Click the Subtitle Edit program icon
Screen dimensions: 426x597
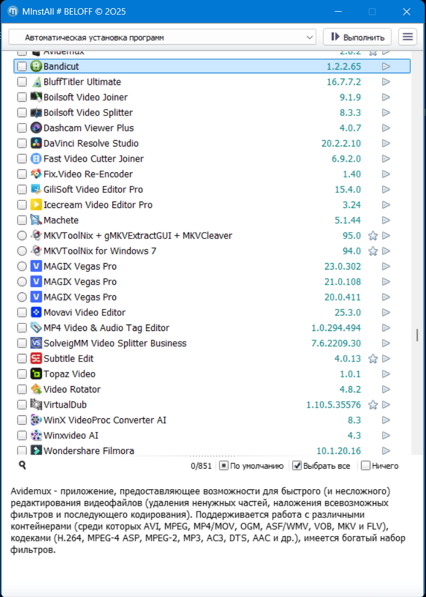click(x=36, y=359)
